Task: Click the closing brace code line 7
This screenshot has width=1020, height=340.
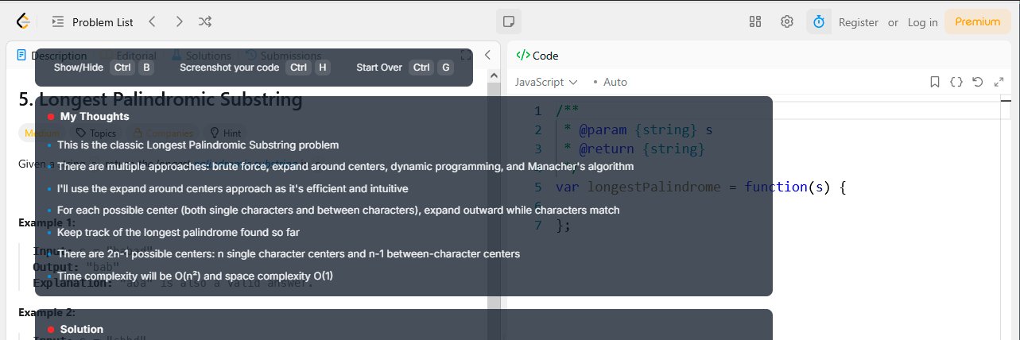Action: [564, 226]
